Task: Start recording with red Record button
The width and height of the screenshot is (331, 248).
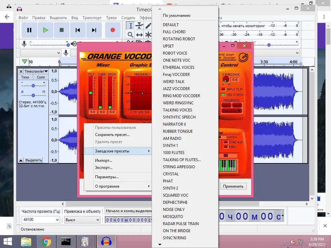Action: (113, 30)
